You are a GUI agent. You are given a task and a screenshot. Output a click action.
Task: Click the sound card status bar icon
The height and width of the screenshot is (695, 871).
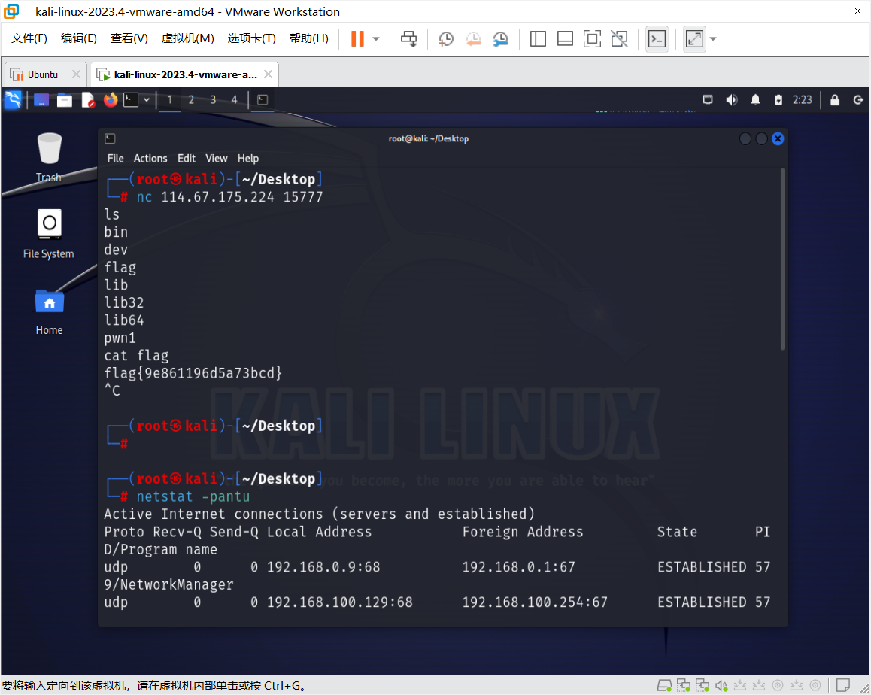pyautogui.click(x=721, y=685)
